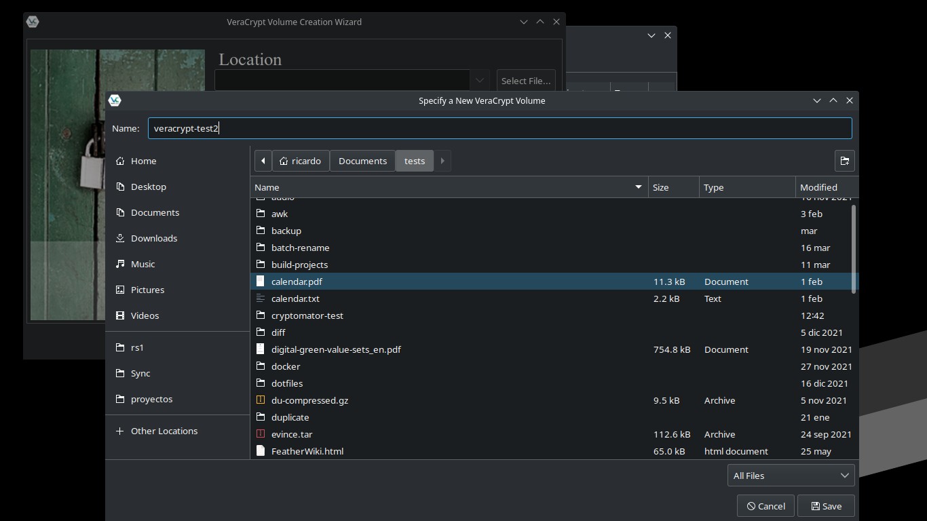Viewport: 927px width, 521px height.
Task: Open Desktop in the places sidebar
Action: (x=148, y=187)
